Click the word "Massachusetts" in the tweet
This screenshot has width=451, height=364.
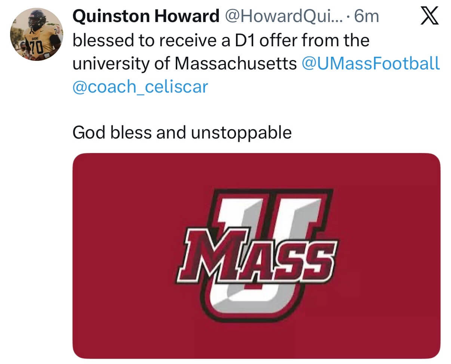(x=236, y=64)
